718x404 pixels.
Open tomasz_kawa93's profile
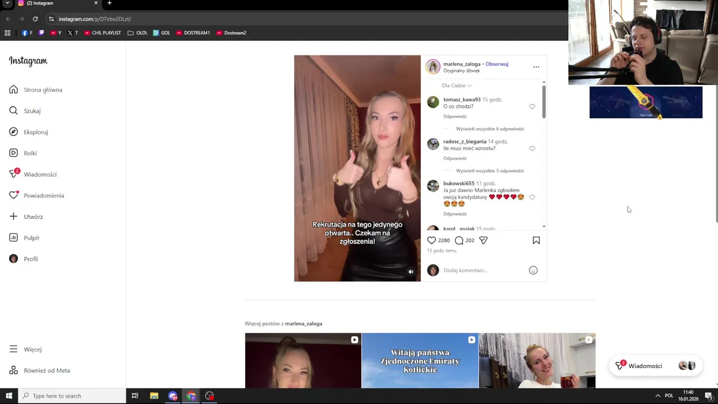coord(462,99)
